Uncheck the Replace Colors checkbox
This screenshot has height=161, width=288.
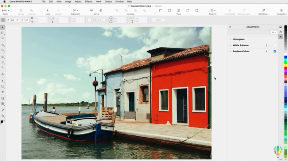[x=275, y=51]
